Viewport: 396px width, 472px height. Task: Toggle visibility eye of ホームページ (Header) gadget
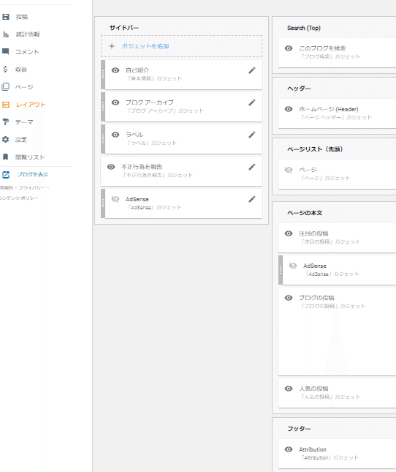(x=289, y=109)
